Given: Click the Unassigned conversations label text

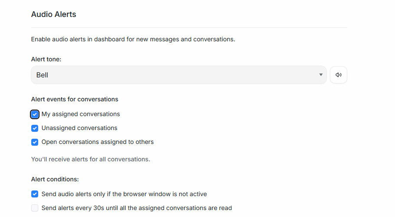Looking at the screenshot, I should tap(79, 128).
